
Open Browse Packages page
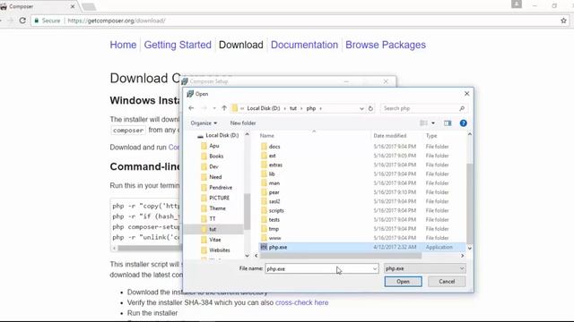(386, 45)
